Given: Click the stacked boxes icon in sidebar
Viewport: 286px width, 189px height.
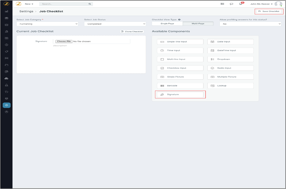Looking at the screenshot, I should point(6,79).
